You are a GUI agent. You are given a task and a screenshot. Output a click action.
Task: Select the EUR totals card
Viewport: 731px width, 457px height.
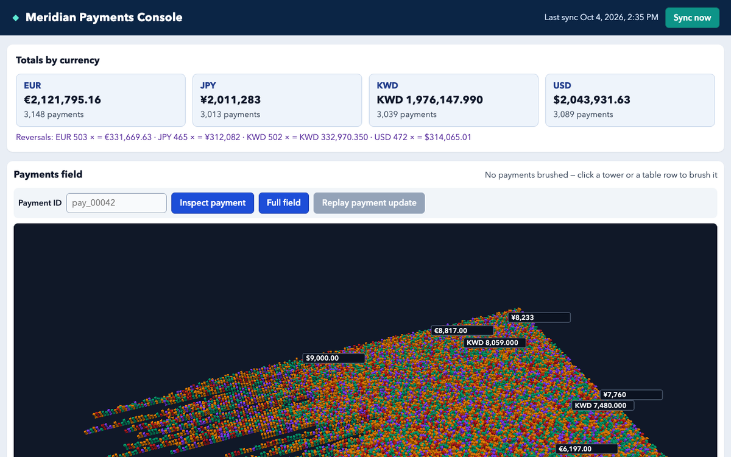(101, 101)
